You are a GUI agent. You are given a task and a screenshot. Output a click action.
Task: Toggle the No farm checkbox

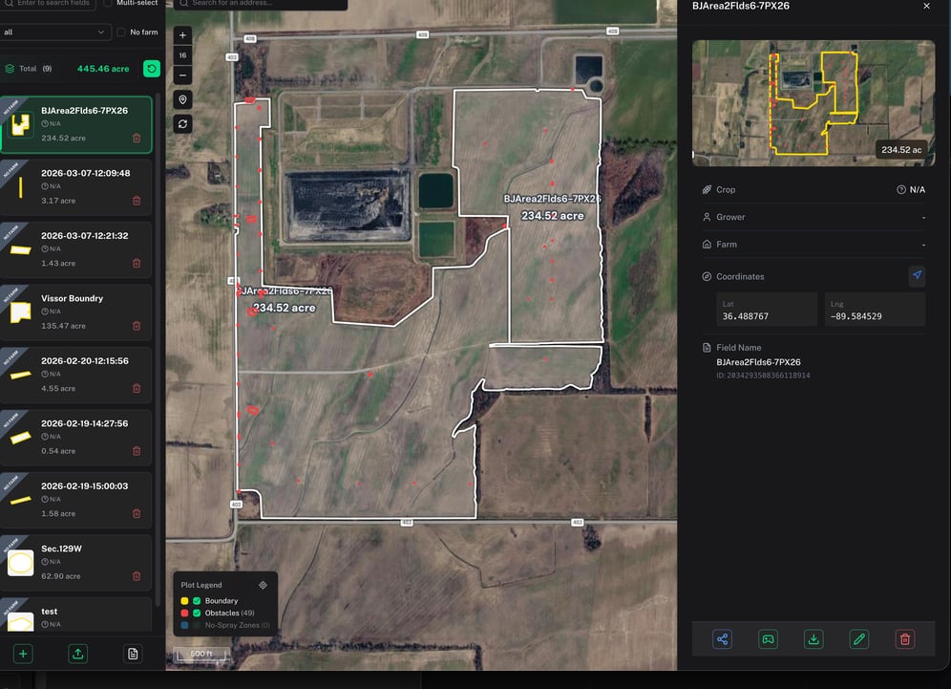pyautogui.click(x=120, y=32)
